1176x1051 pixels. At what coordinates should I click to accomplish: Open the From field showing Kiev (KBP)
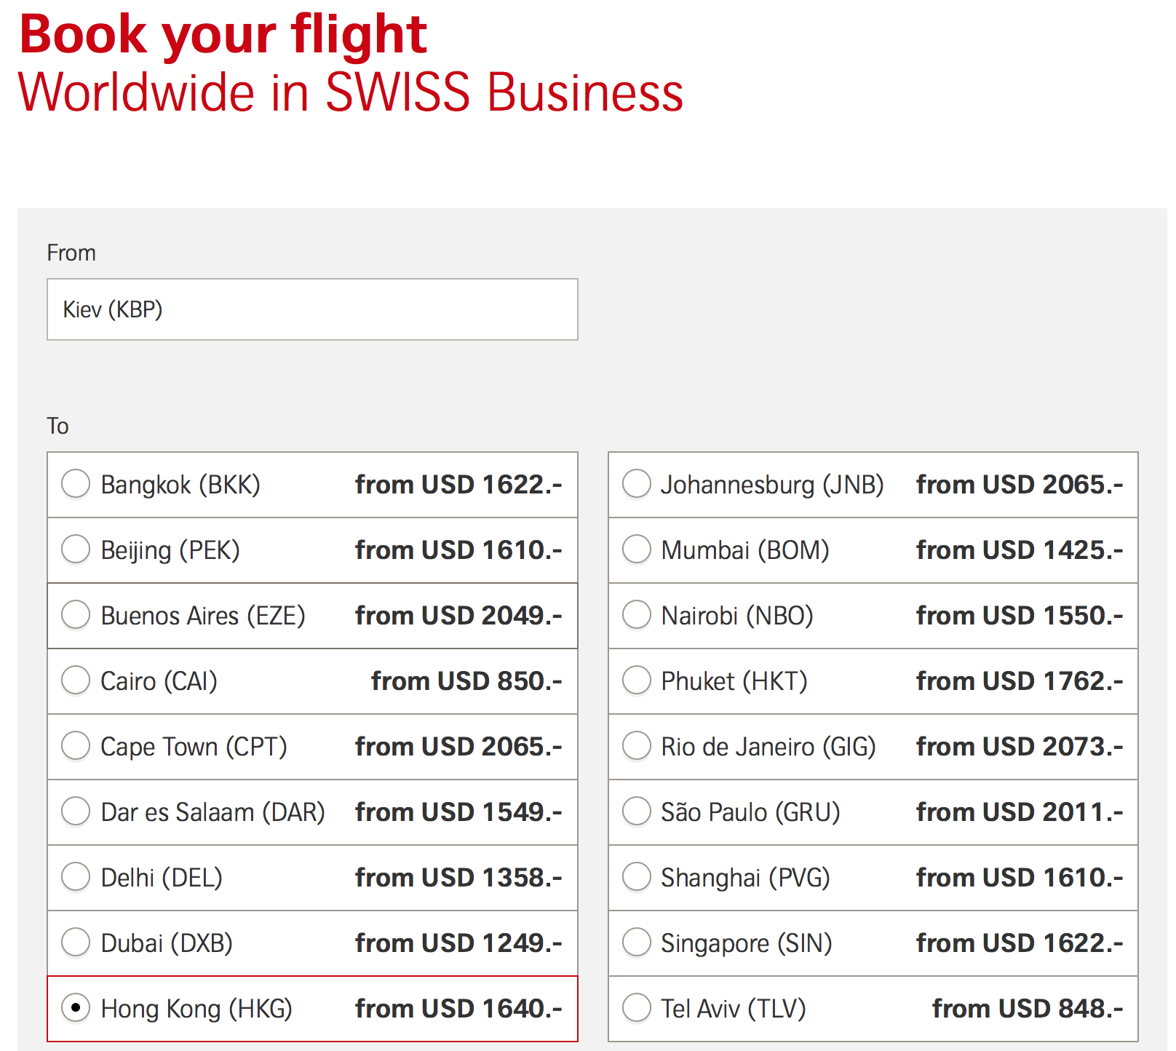click(312, 309)
